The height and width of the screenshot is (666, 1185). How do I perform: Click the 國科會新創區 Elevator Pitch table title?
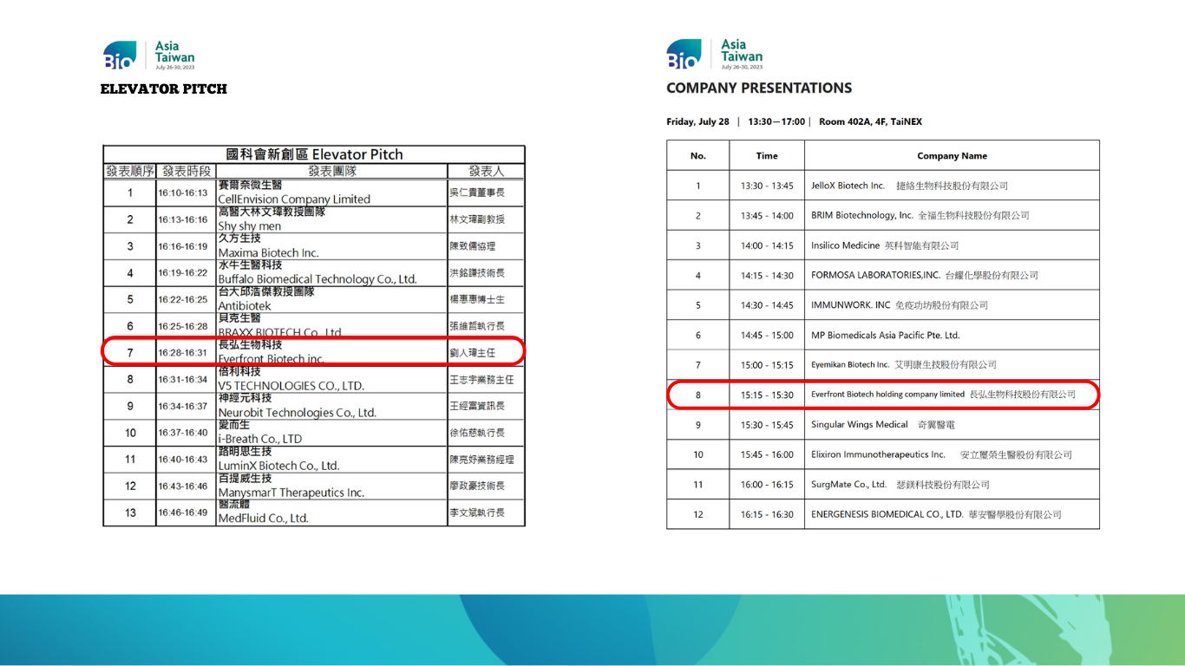(x=314, y=154)
